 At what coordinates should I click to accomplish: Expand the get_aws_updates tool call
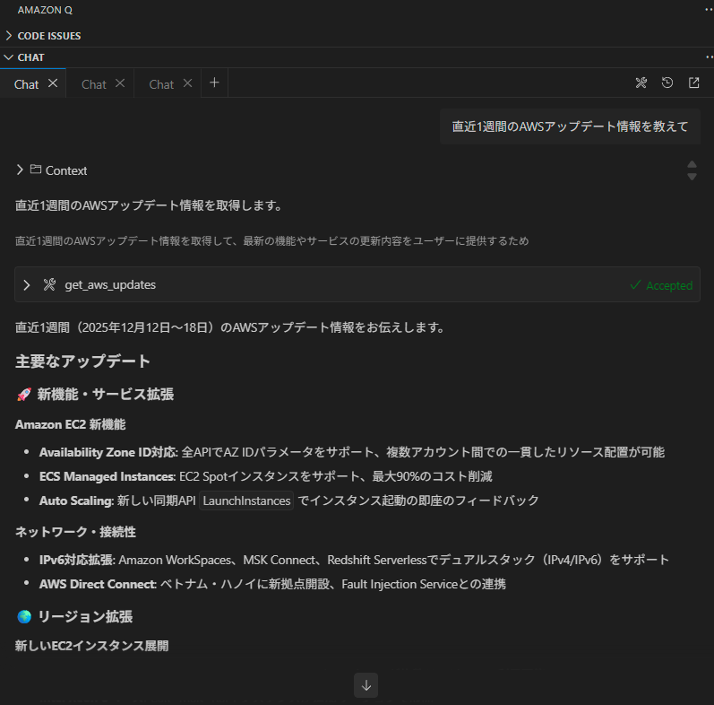[x=26, y=285]
